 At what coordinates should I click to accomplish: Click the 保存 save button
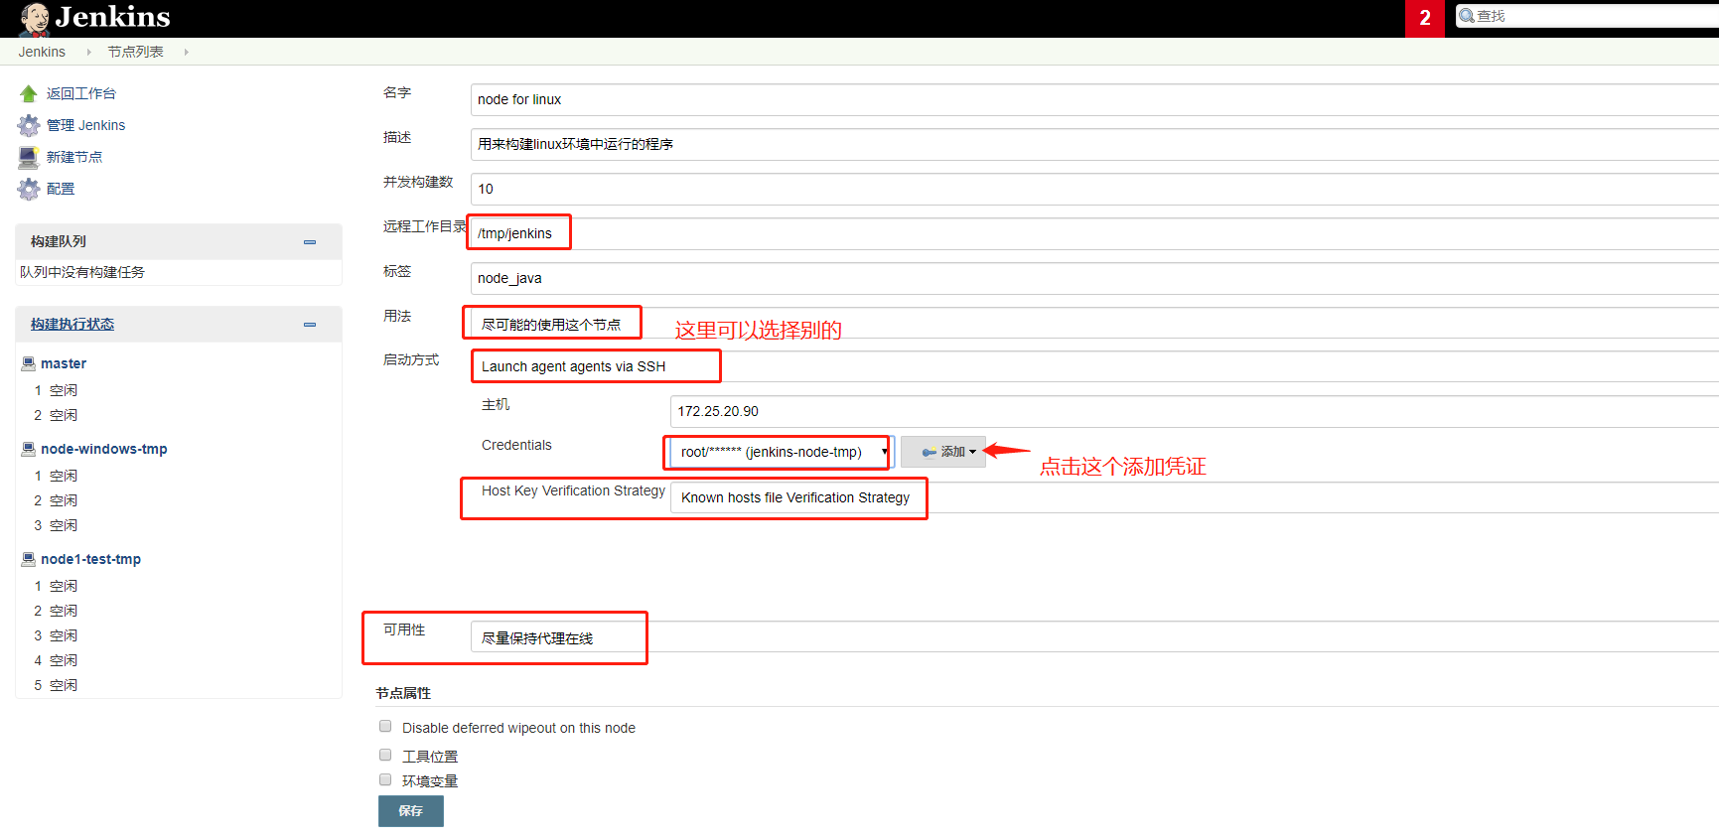[411, 811]
